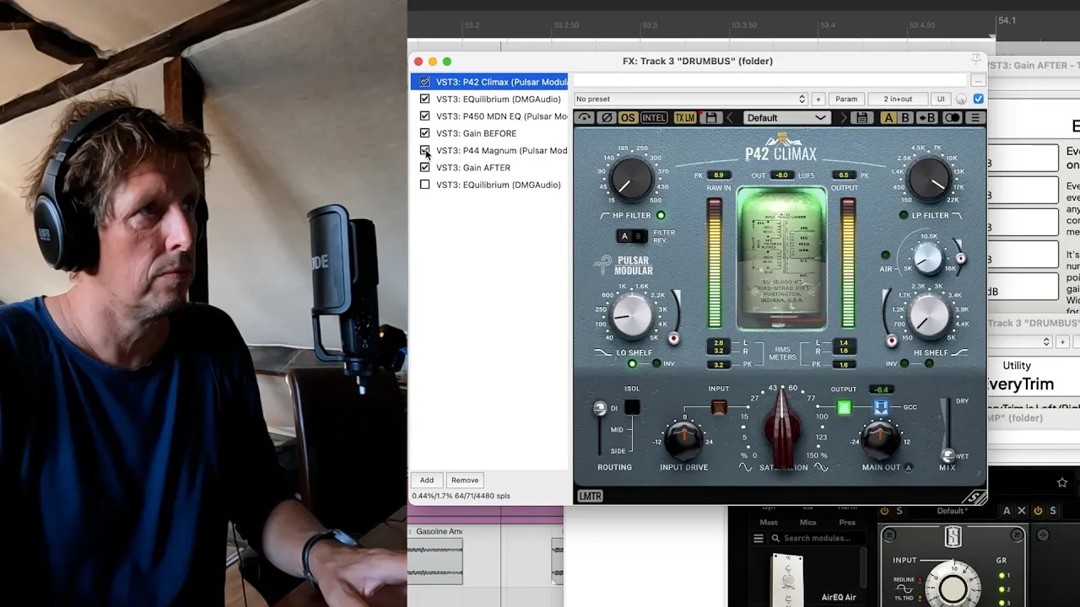Click the floppy save icon beside TX LM
Image resolution: width=1080 pixels, height=607 pixels.
[710, 118]
